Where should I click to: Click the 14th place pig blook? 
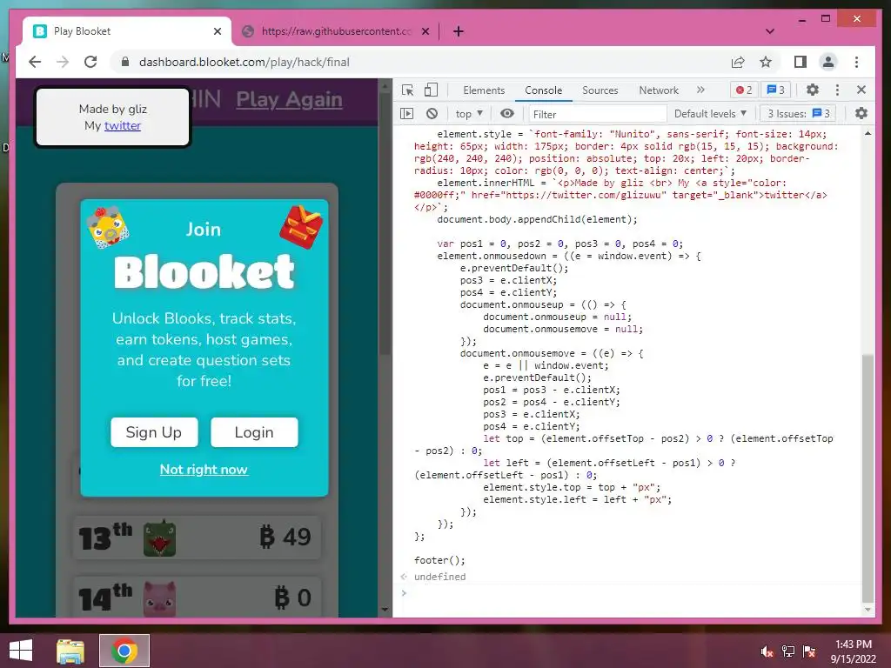point(160,599)
